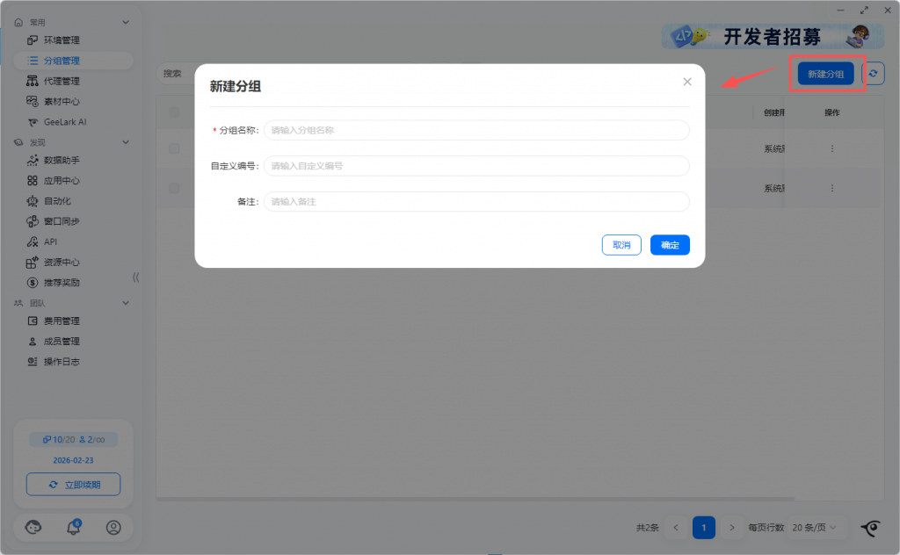The height and width of the screenshot is (555, 900).
Task: Click the three-dot action icon in first row
Action: [832, 148]
